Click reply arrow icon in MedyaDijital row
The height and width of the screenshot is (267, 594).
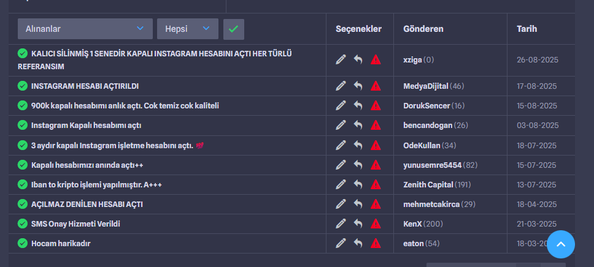358,86
